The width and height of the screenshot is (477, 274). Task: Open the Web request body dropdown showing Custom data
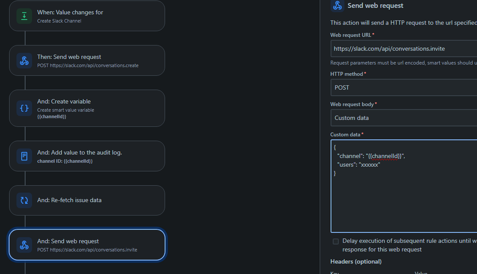[404, 118]
